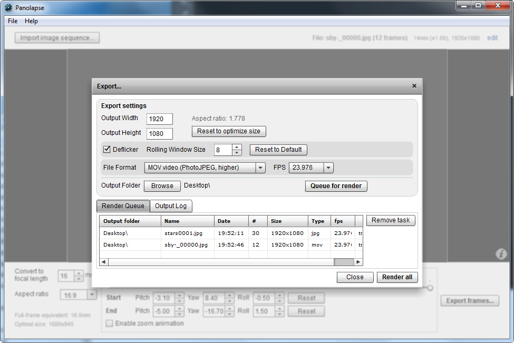The width and height of the screenshot is (514, 343).
Task: Select the Render Queue tab
Action: [123, 206]
